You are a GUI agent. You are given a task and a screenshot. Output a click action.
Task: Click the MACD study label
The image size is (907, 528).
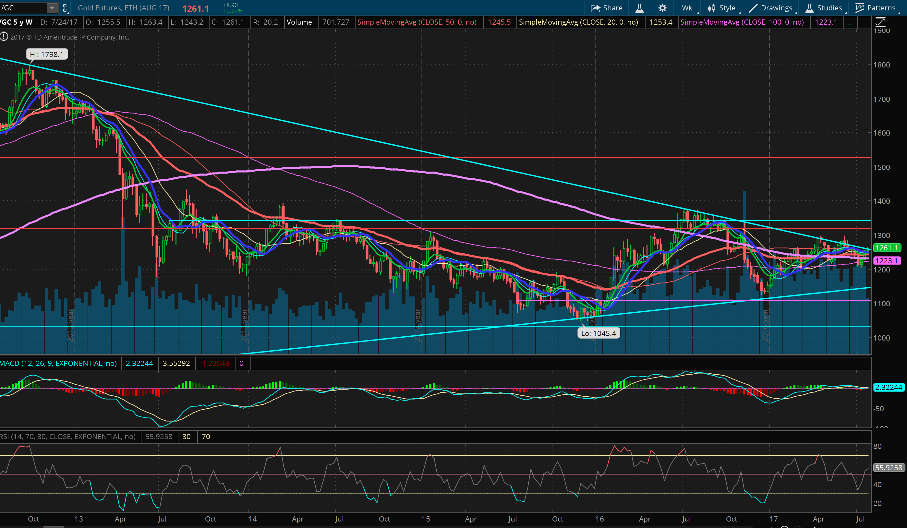[59, 363]
